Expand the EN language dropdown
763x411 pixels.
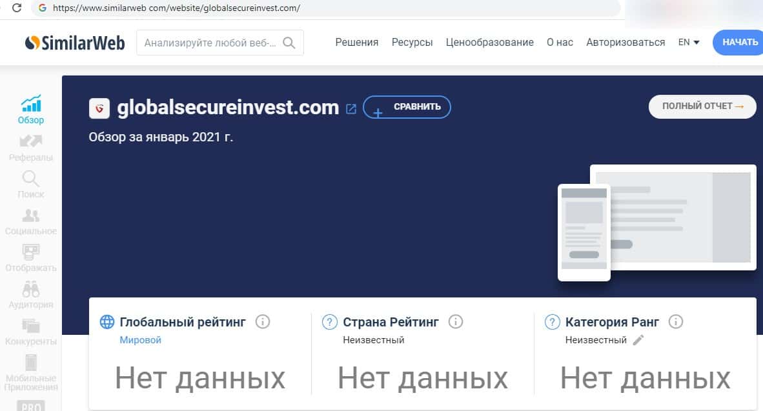point(689,43)
